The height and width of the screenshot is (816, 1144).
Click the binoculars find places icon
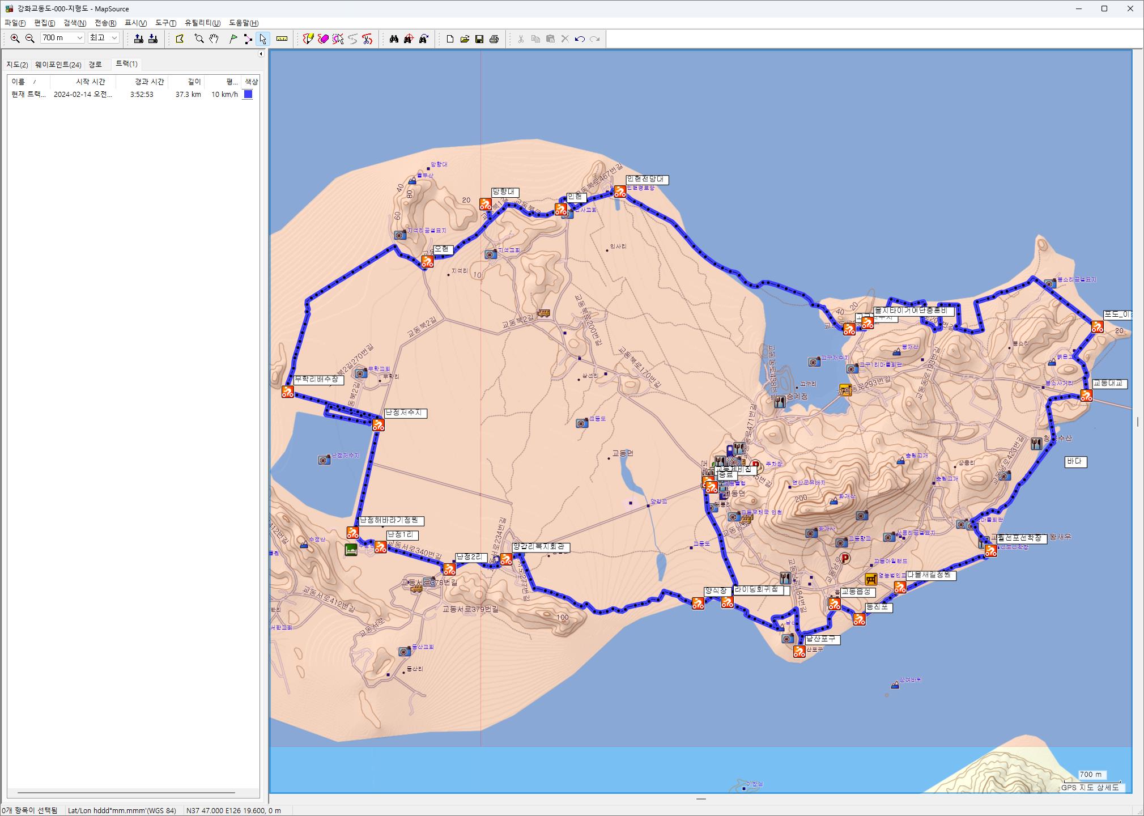(x=394, y=39)
